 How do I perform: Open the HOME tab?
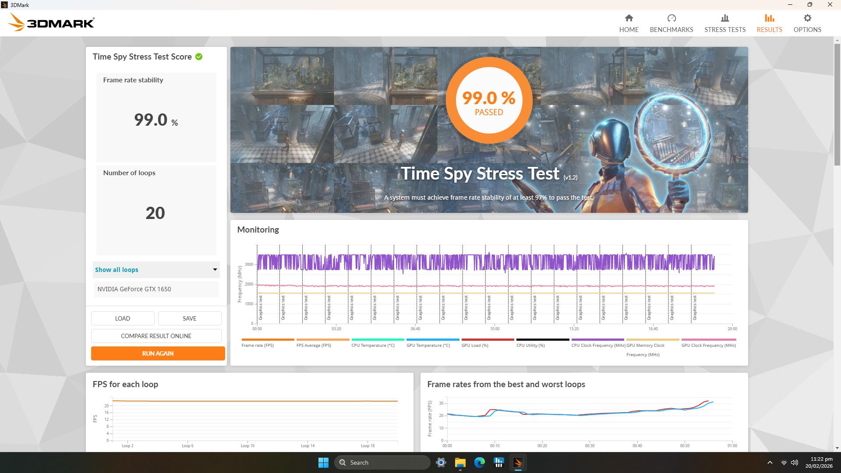[629, 23]
